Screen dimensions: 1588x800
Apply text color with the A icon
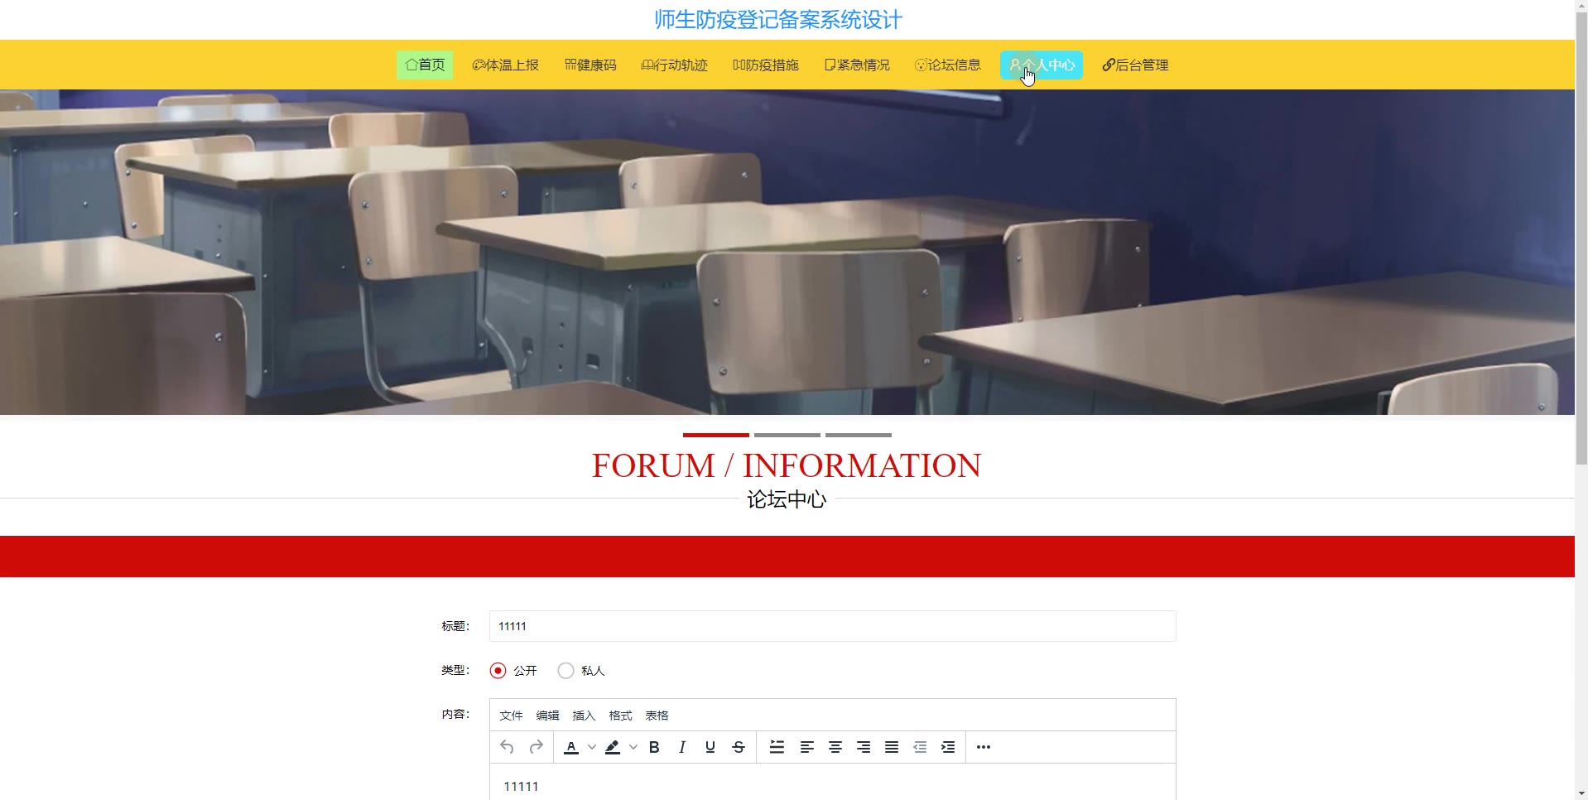click(571, 747)
